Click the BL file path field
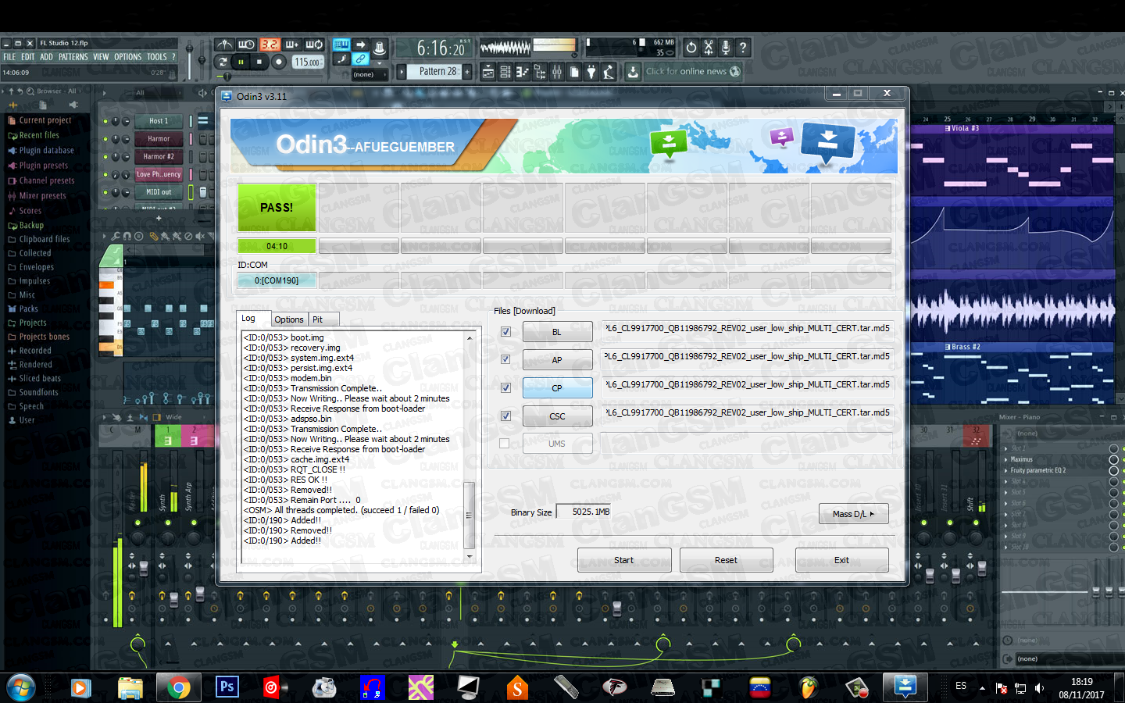 click(748, 329)
